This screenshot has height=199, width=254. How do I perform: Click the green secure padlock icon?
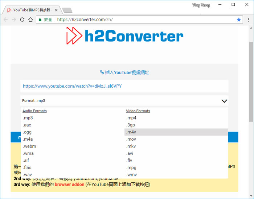point(40,20)
